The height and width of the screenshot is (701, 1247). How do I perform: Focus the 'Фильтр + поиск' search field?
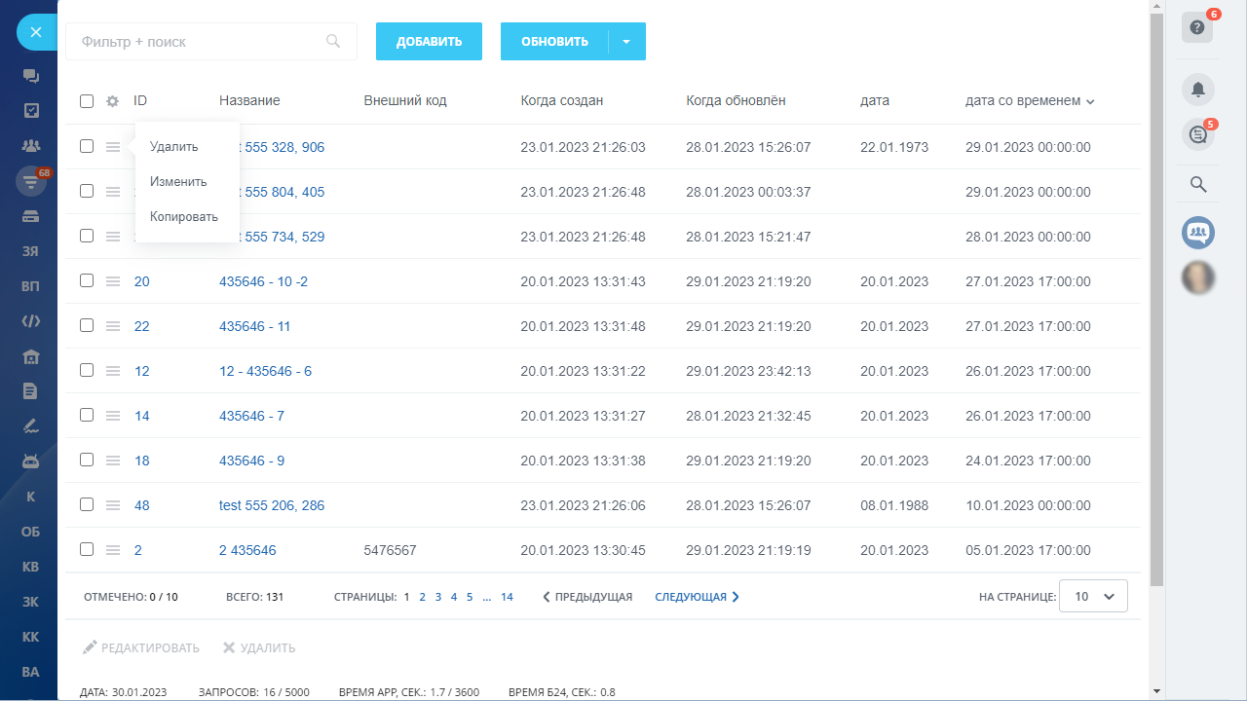200,42
